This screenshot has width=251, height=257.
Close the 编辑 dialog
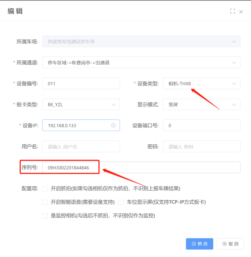[x=241, y=12]
